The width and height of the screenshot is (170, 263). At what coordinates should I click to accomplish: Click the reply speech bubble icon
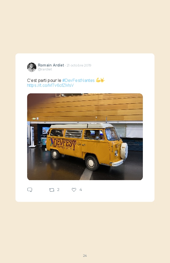tap(30, 190)
